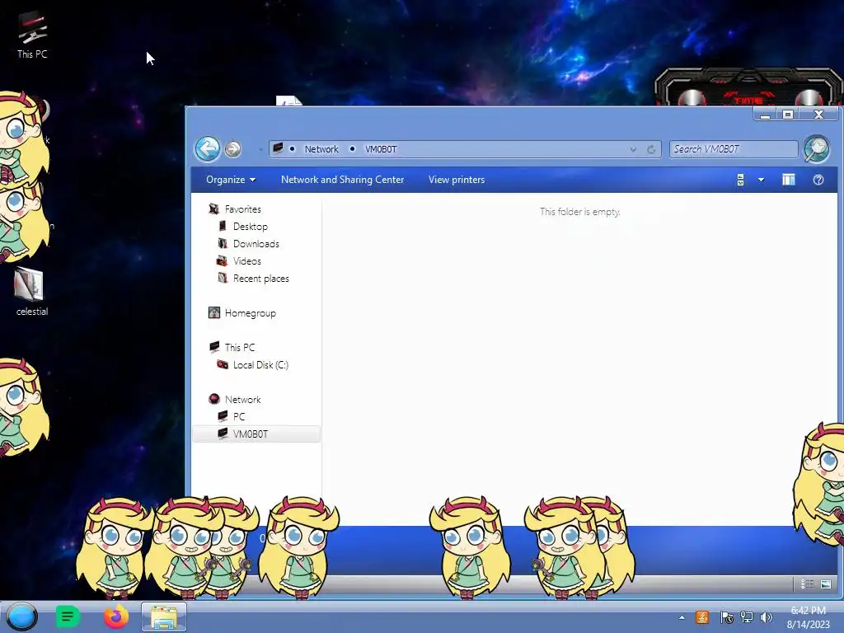Open Action Center flag icon
Image resolution: width=844 pixels, height=633 pixels.
pyautogui.click(x=726, y=617)
